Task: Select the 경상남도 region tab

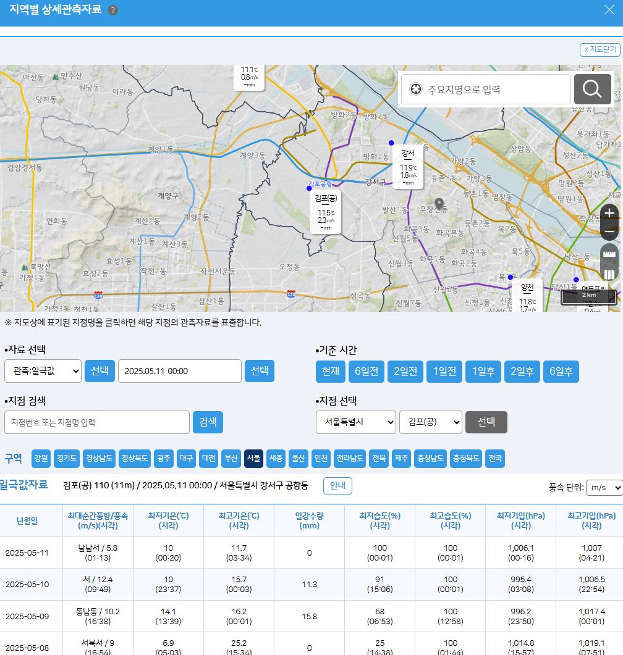Action: pyautogui.click(x=99, y=458)
